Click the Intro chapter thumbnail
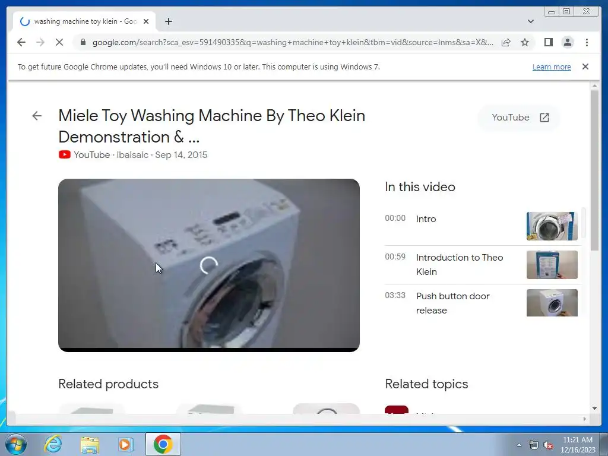This screenshot has width=608, height=456. coord(552,226)
